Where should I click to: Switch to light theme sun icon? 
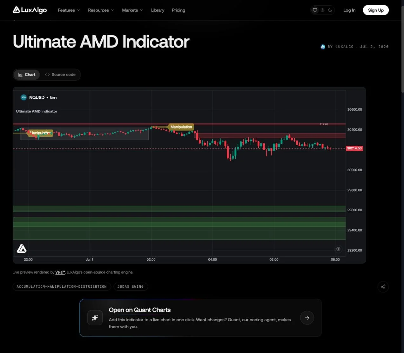click(322, 10)
